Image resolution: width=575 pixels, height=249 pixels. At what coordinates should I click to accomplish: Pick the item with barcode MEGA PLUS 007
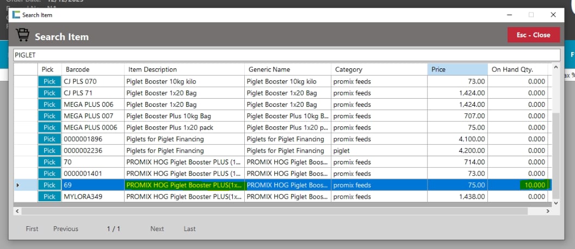[x=50, y=116]
